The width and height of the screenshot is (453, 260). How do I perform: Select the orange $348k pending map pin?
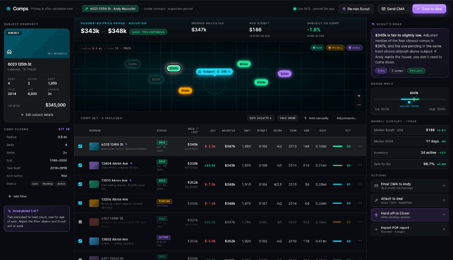(185, 91)
